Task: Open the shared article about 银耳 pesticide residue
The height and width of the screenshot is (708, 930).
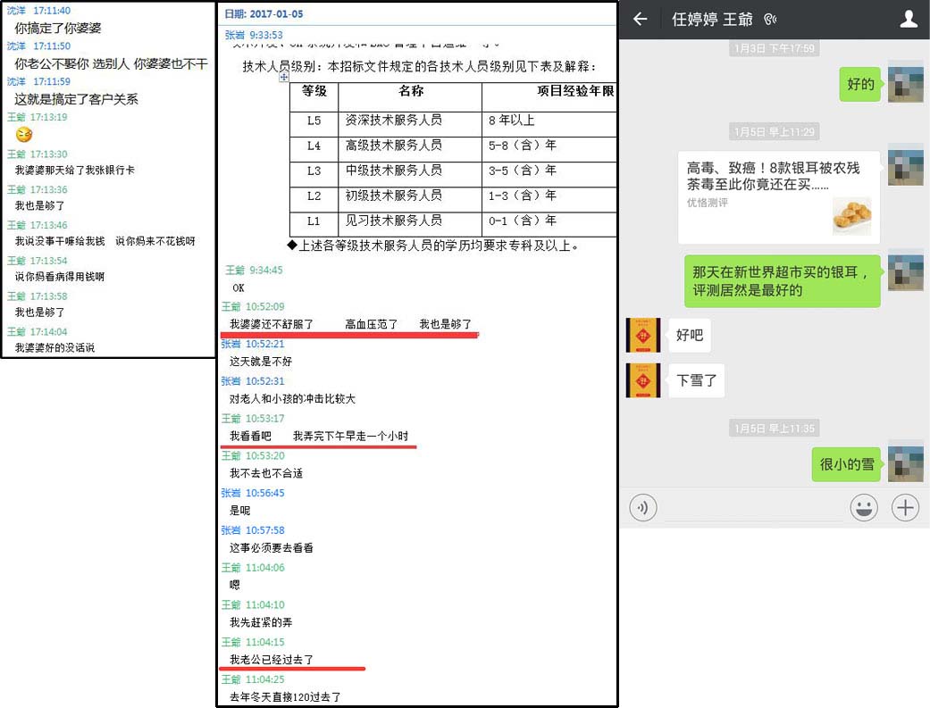Action: coord(778,196)
